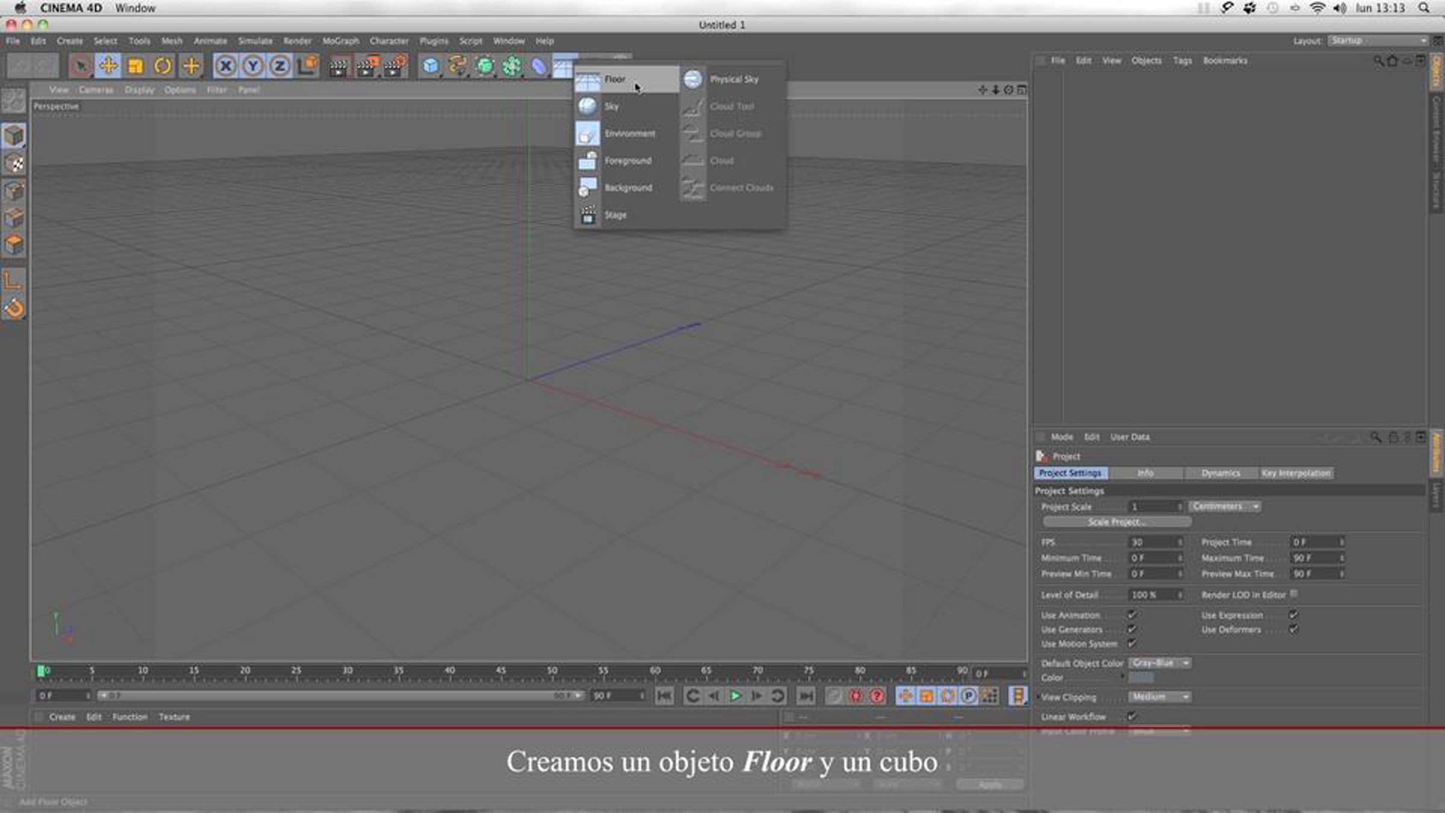
Task: Switch to Model mode in left sidebar
Action: (14, 136)
